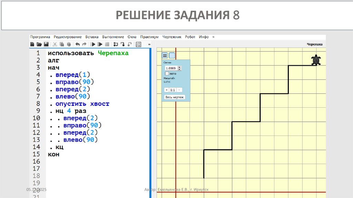Open the Редактирование menu
Viewport: 353px width, 198px height.
tap(68, 37)
